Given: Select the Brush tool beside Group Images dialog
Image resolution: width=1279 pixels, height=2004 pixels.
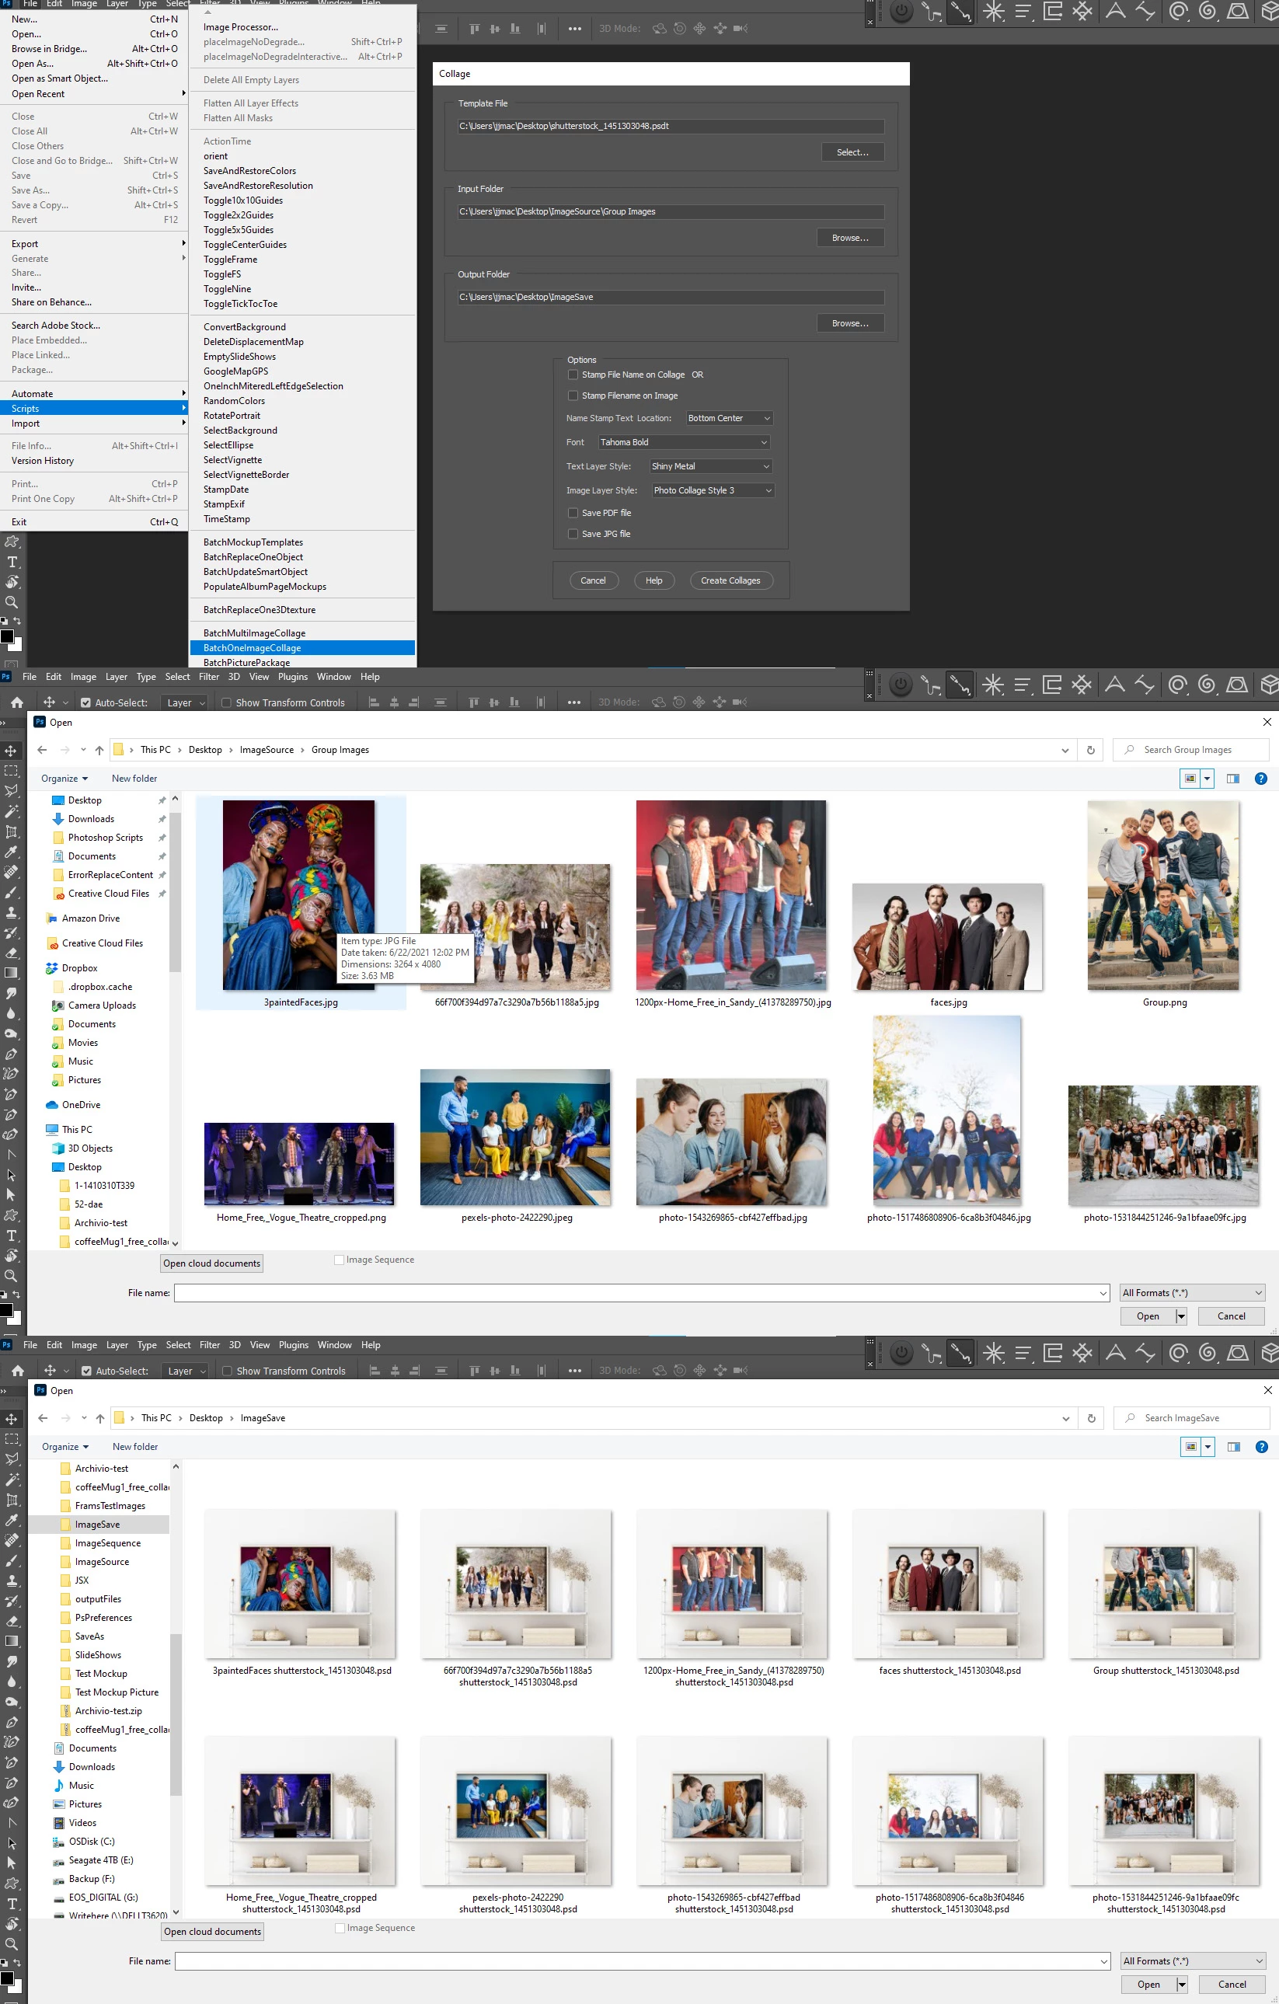Looking at the screenshot, I should pyautogui.click(x=11, y=892).
